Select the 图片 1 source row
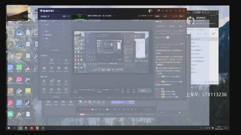This screenshot has height=135, width=241. tap(55, 31)
